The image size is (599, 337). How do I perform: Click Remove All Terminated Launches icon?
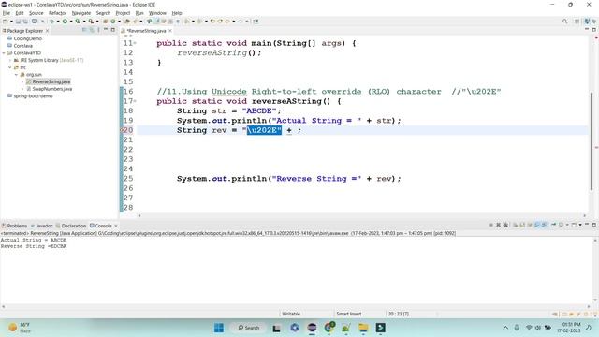tap(505, 225)
